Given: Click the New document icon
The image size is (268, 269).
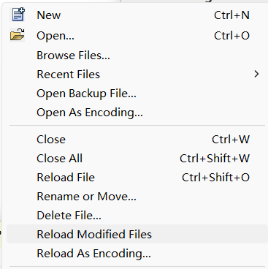Looking at the screenshot, I should pyautogui.click(x=18, y=15).
